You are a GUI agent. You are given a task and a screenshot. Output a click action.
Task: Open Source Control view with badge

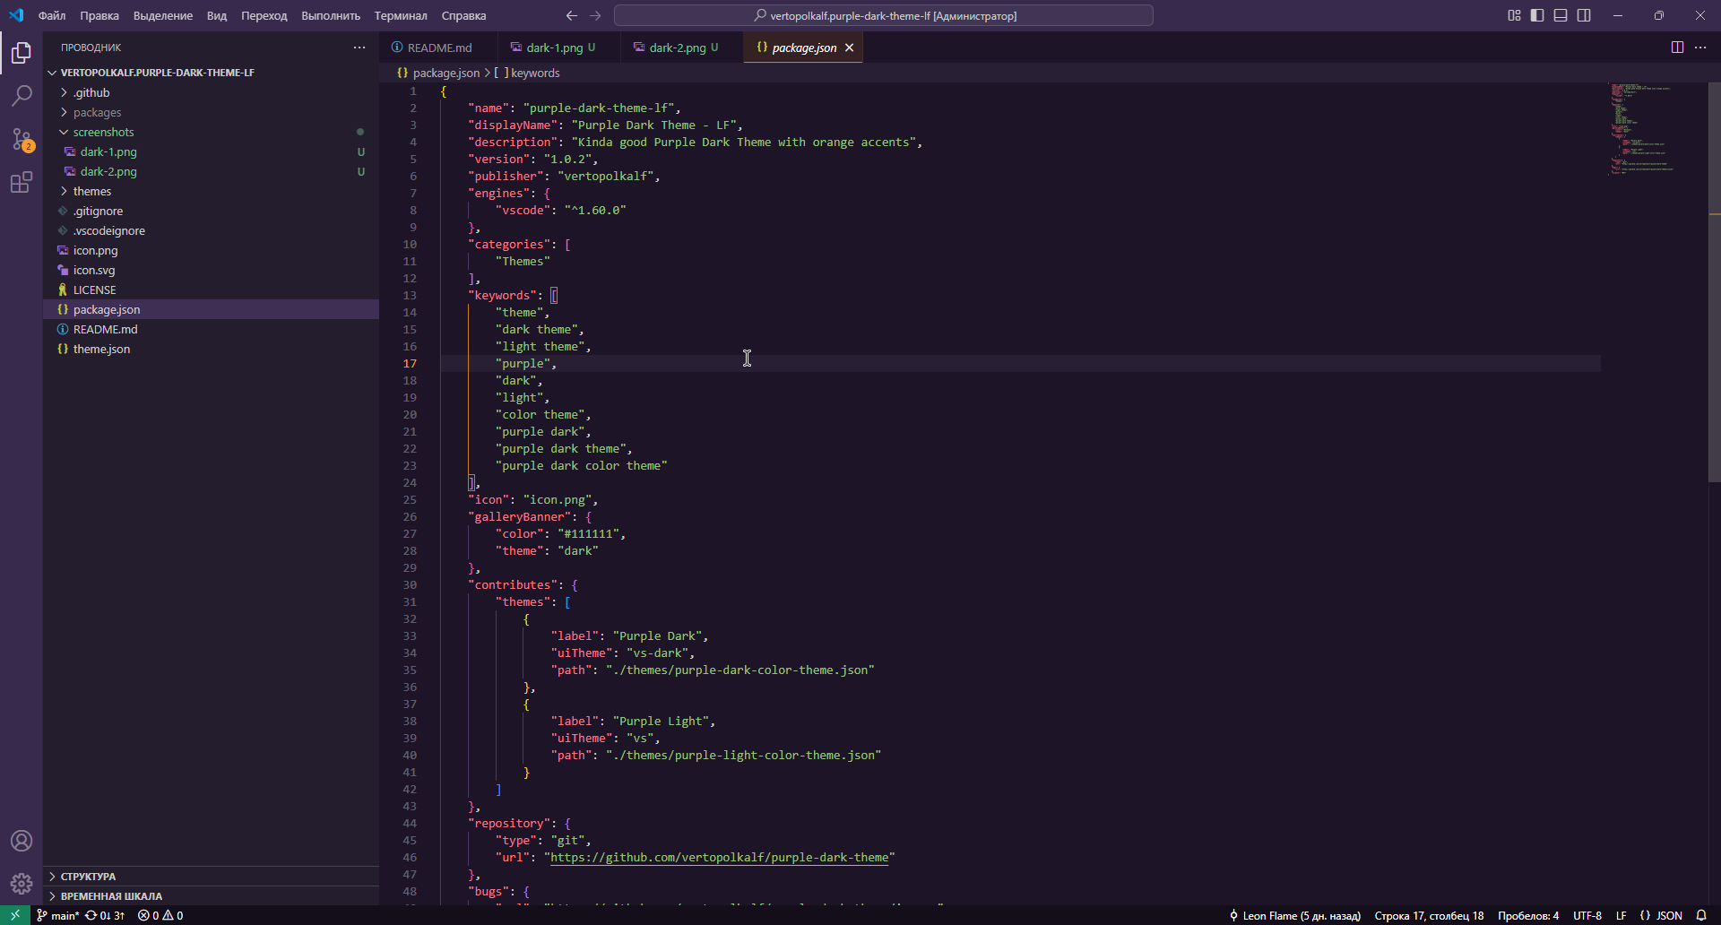point(22,139)
